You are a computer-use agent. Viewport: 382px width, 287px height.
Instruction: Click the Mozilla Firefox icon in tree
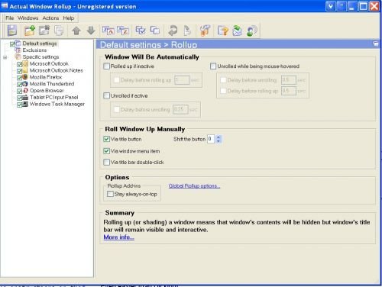pos(25,77)
